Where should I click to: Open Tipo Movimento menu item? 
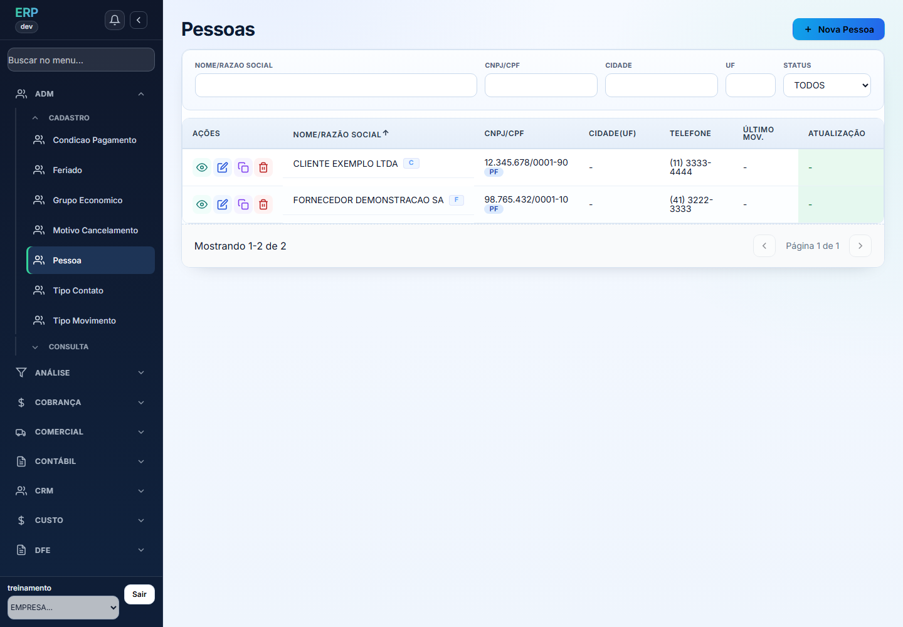(x=91, y=320)
